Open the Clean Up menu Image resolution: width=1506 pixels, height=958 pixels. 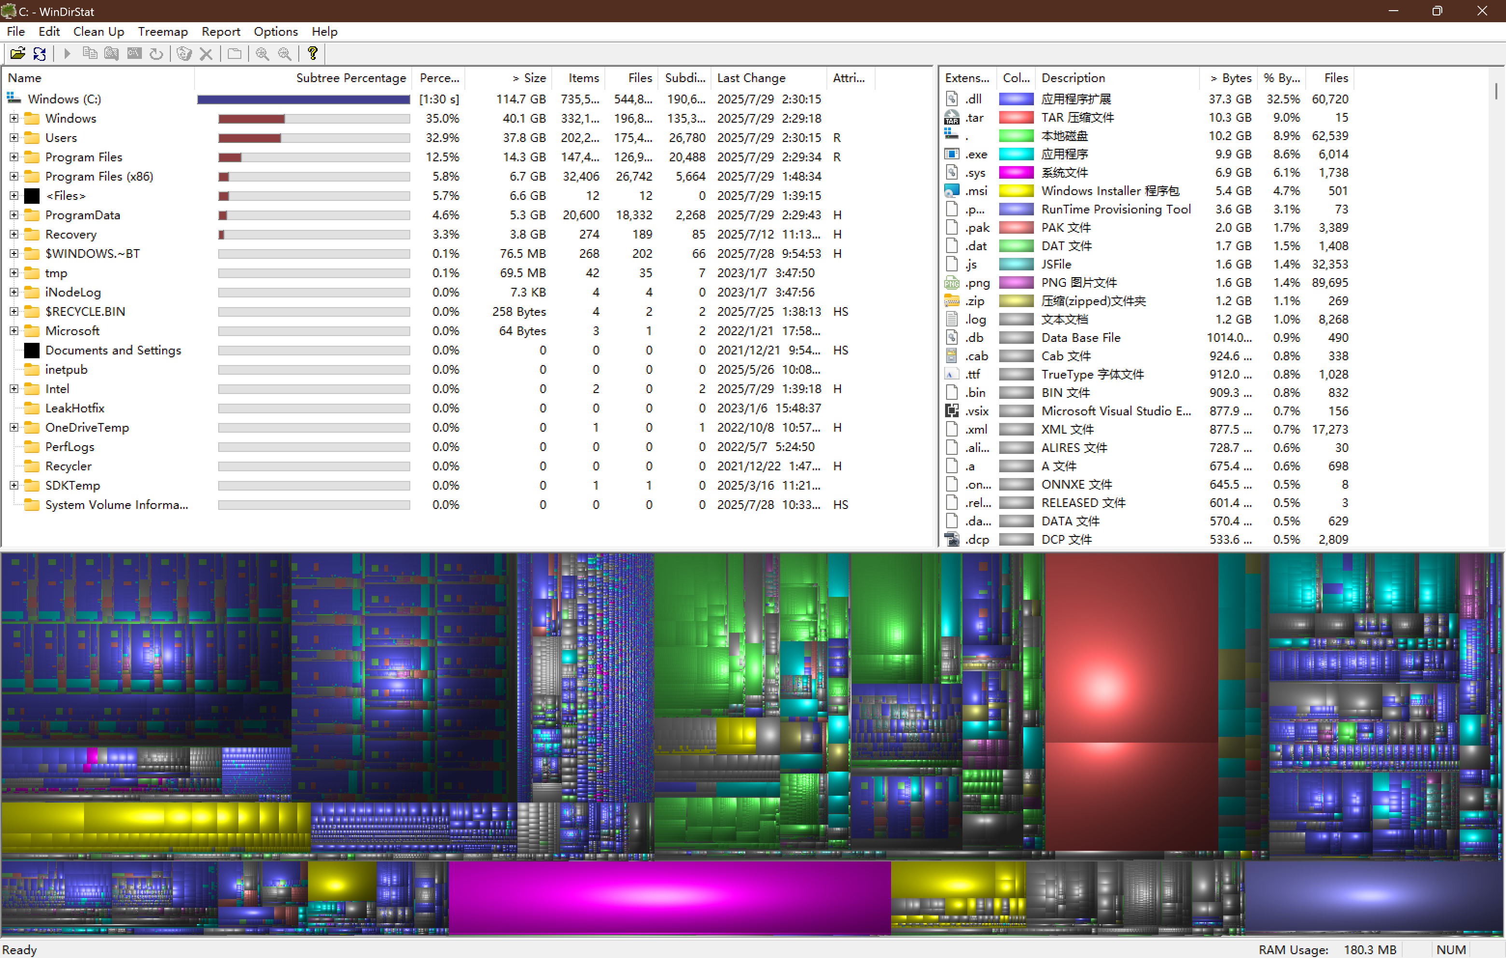tap(98, 31)
